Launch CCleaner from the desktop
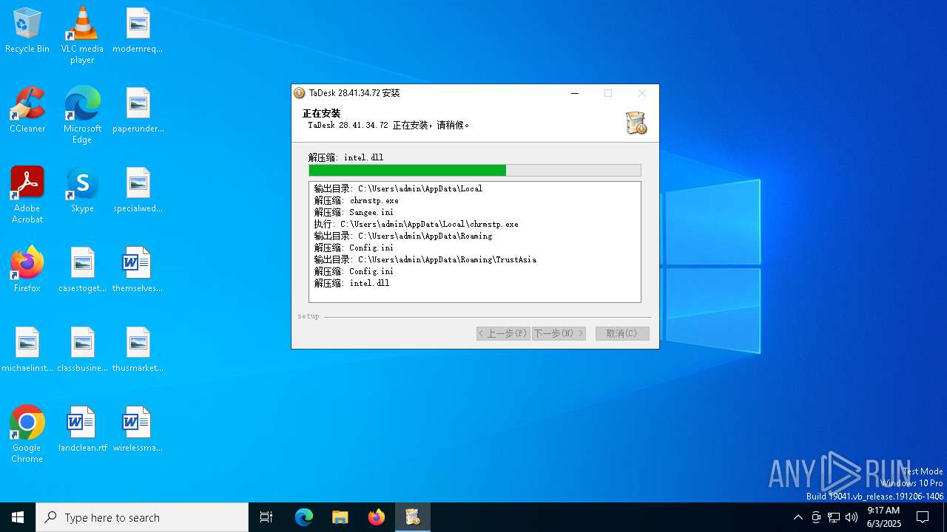 (27, 110)
